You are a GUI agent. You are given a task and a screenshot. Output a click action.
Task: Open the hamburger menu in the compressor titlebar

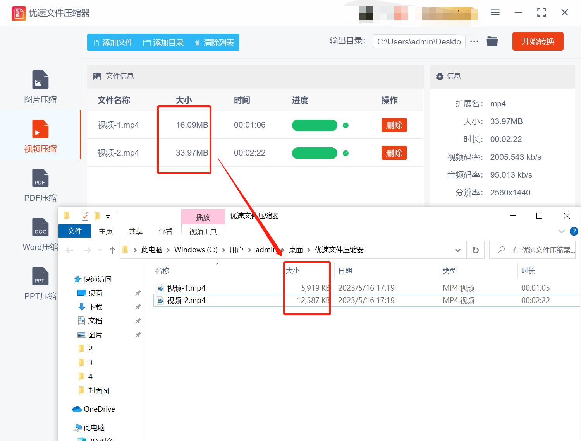pos(495,12)
